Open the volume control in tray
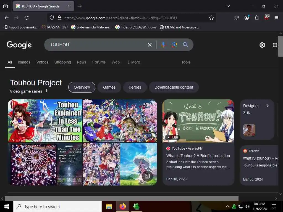 [x=247, y=206]
